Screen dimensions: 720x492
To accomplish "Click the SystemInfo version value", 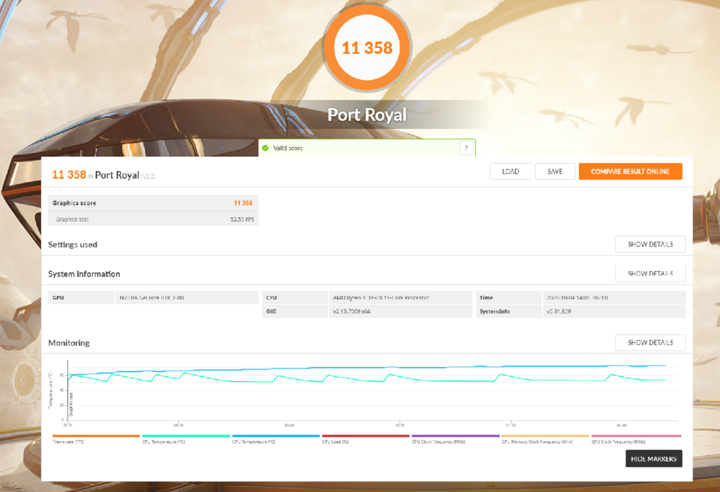I will click(559, 312).
